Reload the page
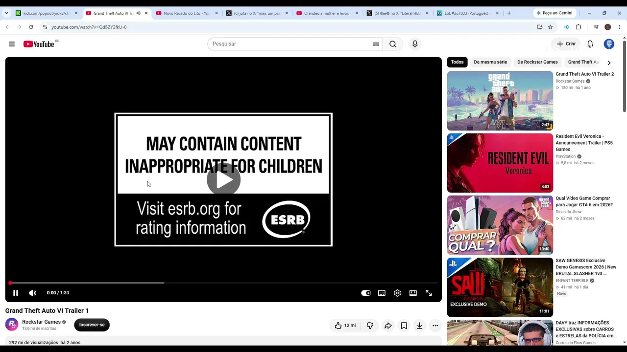The width and height of the screenshot is (627, 352). pos(31,27)
